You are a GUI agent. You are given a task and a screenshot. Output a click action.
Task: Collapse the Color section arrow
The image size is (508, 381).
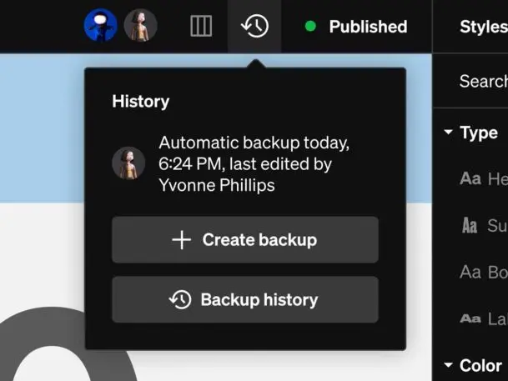coord(449,365)
